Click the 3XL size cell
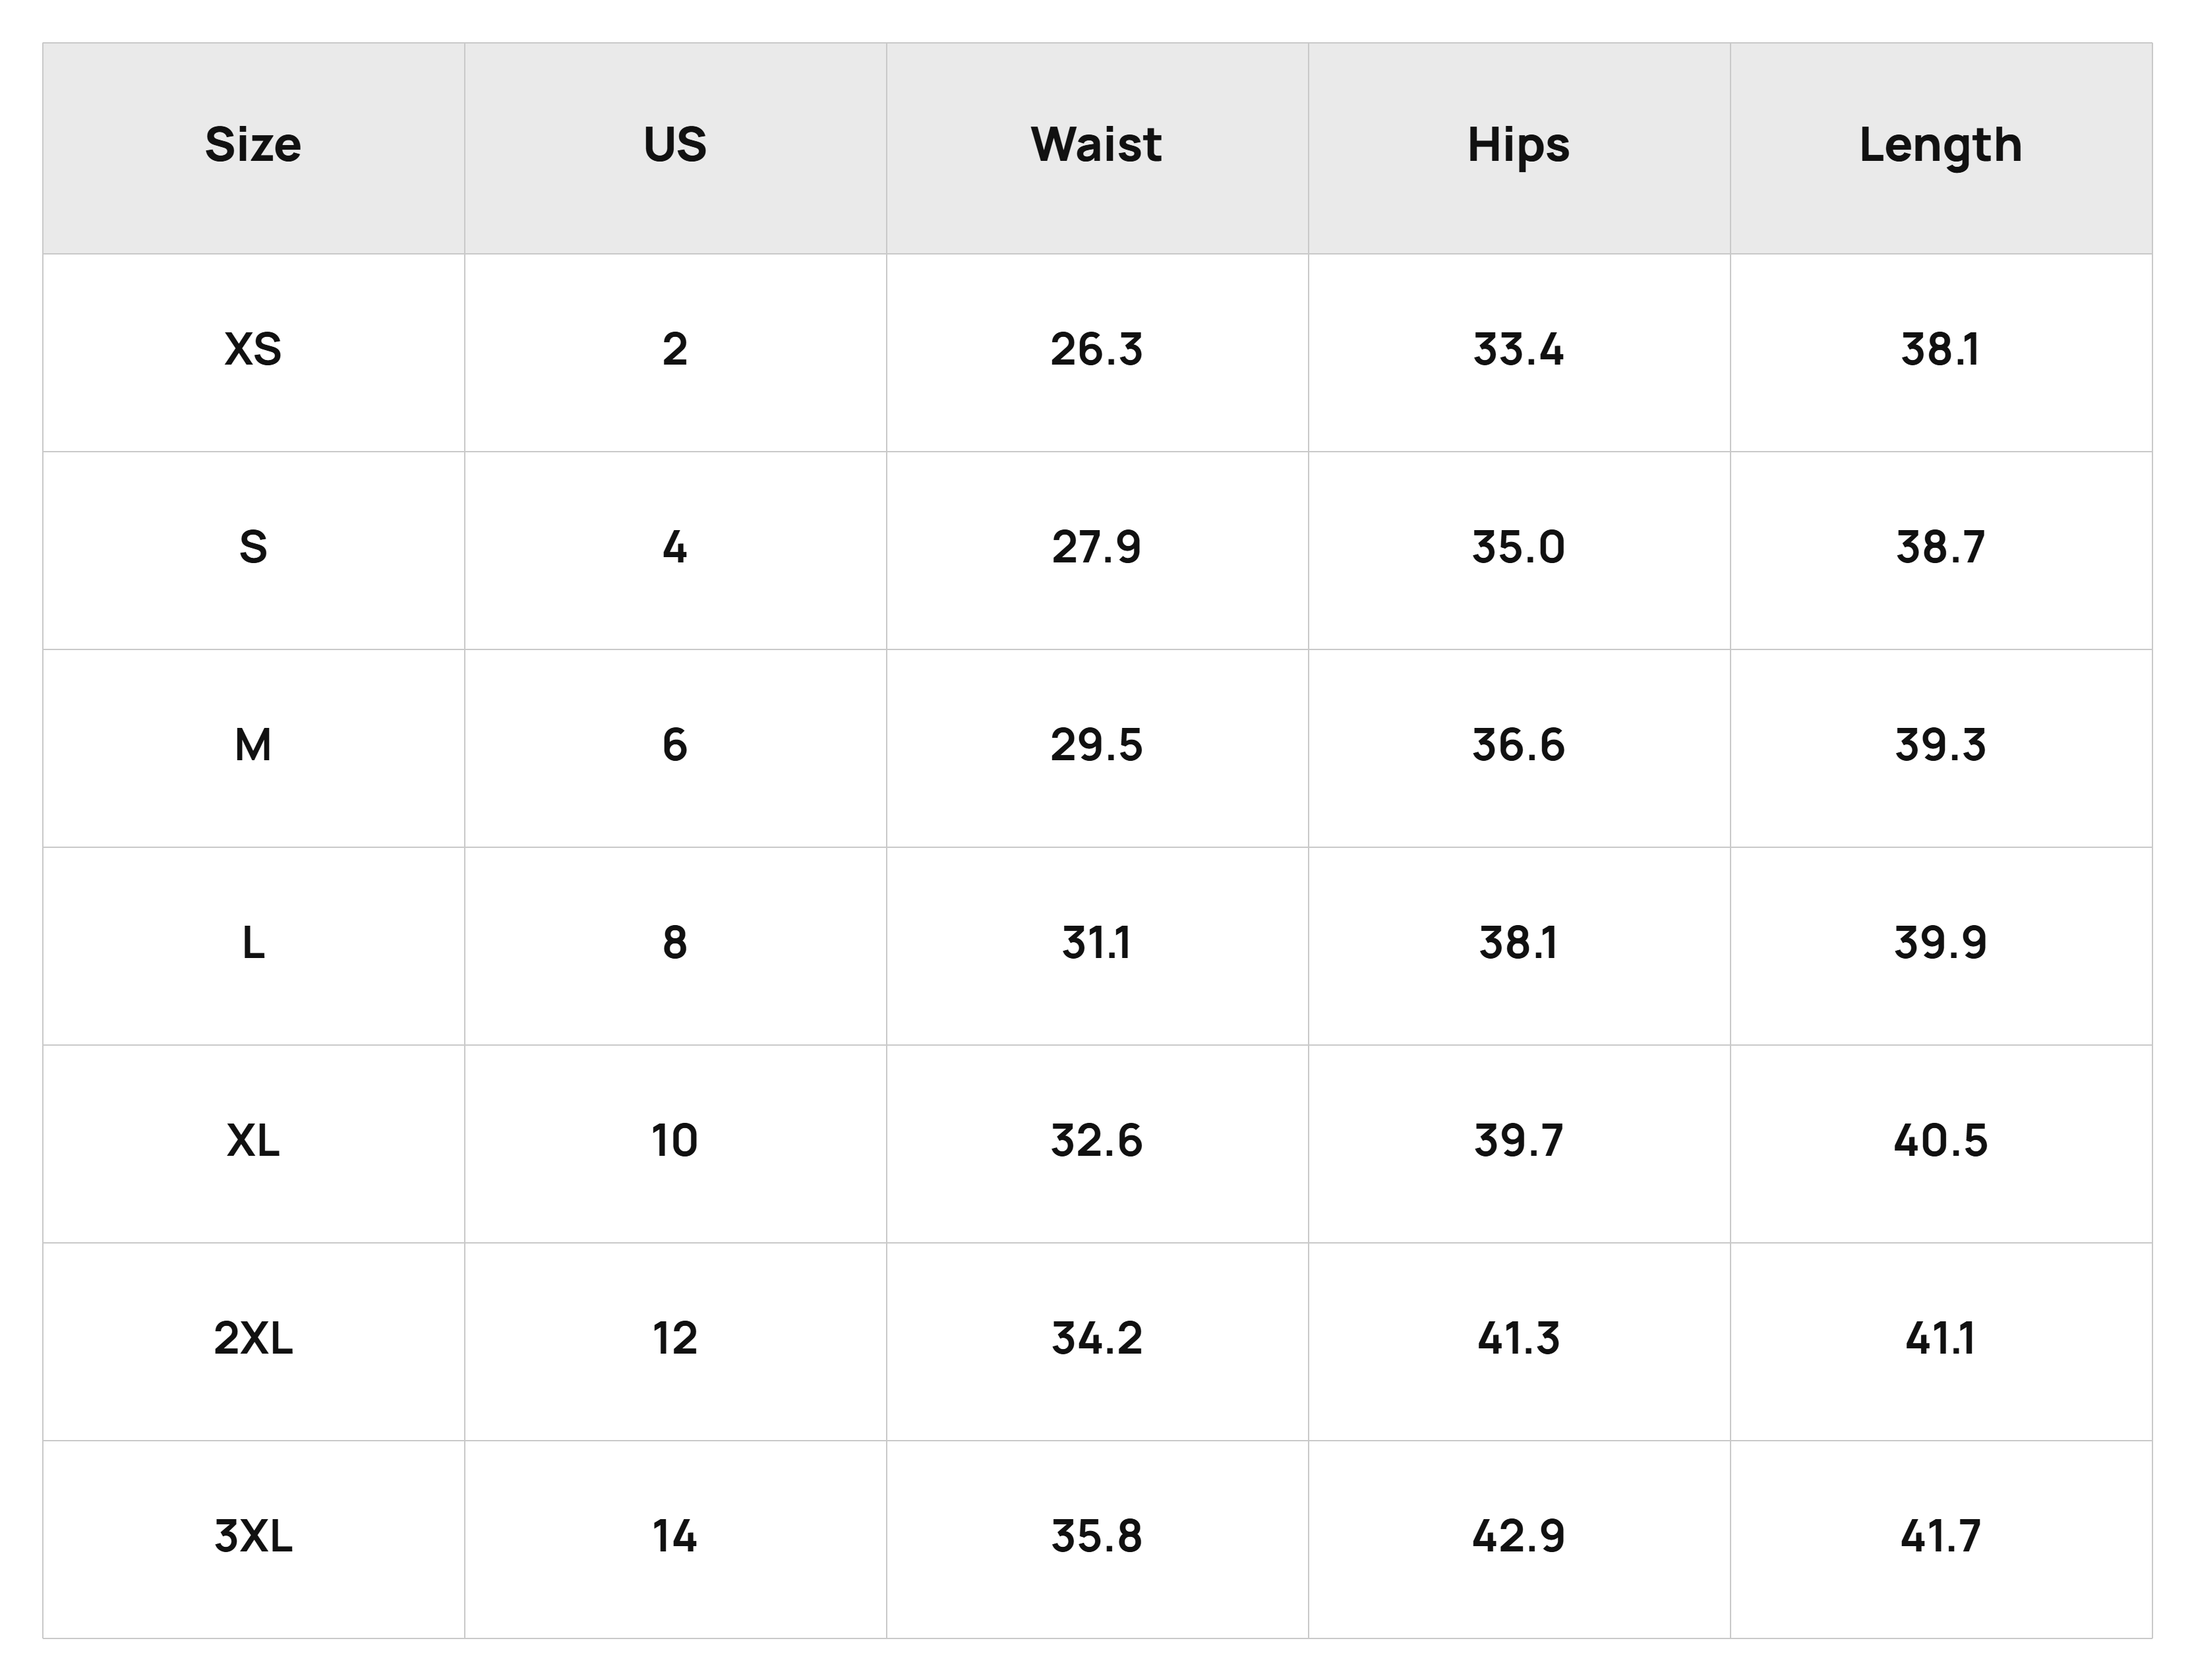Viewport: 2194px width, 1680px height. pyautogui.click(x=253, y=1539)
